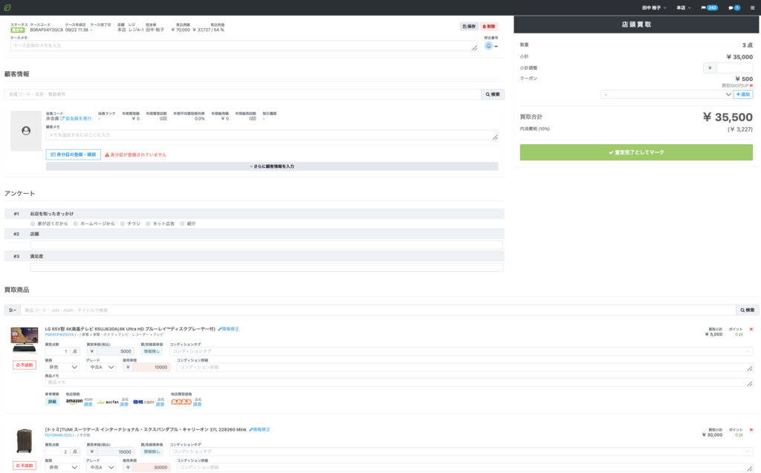Click the TUMI product code link

(x=58, y=435)
